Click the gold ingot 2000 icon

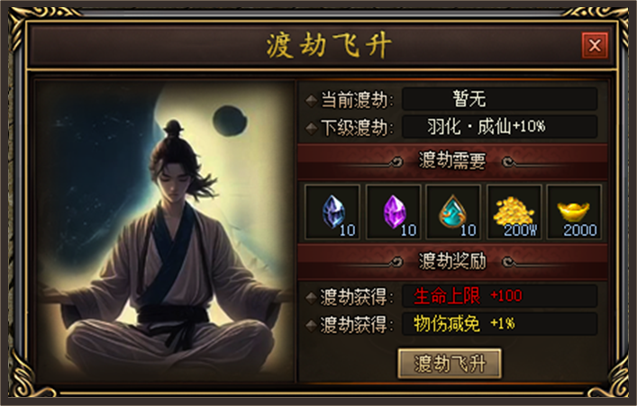click(574, 212)
